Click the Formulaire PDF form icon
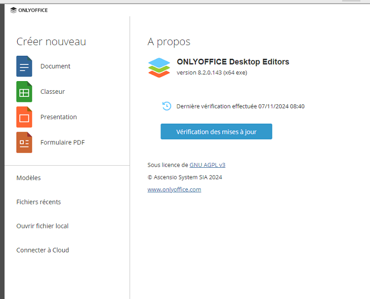Image resolution: width=370 pixels, height=299 pixels. coord(24,142)
